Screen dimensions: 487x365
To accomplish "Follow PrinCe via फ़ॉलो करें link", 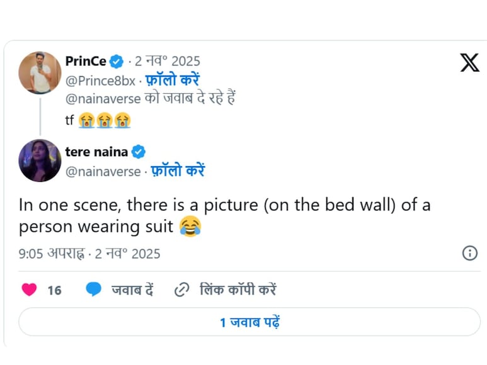I will 173,81.
